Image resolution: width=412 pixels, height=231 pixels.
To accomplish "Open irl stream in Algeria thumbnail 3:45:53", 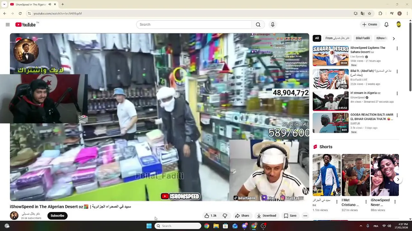I will coord(331,101).
